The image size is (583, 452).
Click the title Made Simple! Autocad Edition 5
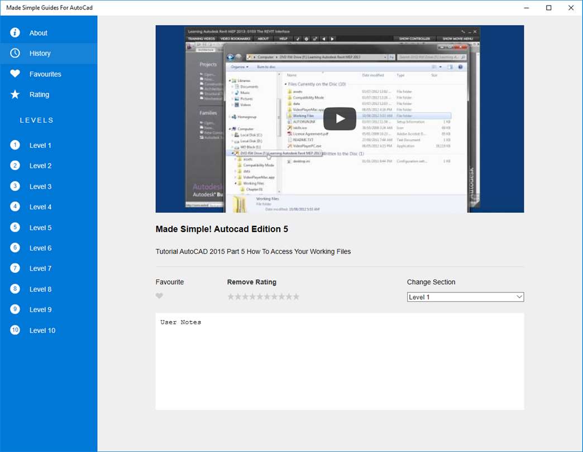point(222,229)
